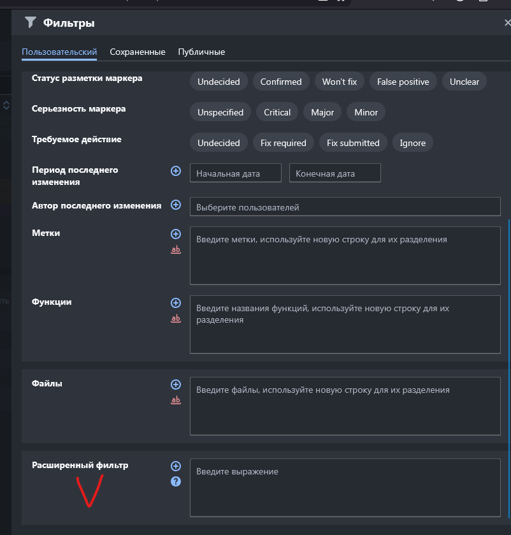Click plus icon next to Автор последнего изменения
The image size is (511, 535).
(x=176, y=205)
